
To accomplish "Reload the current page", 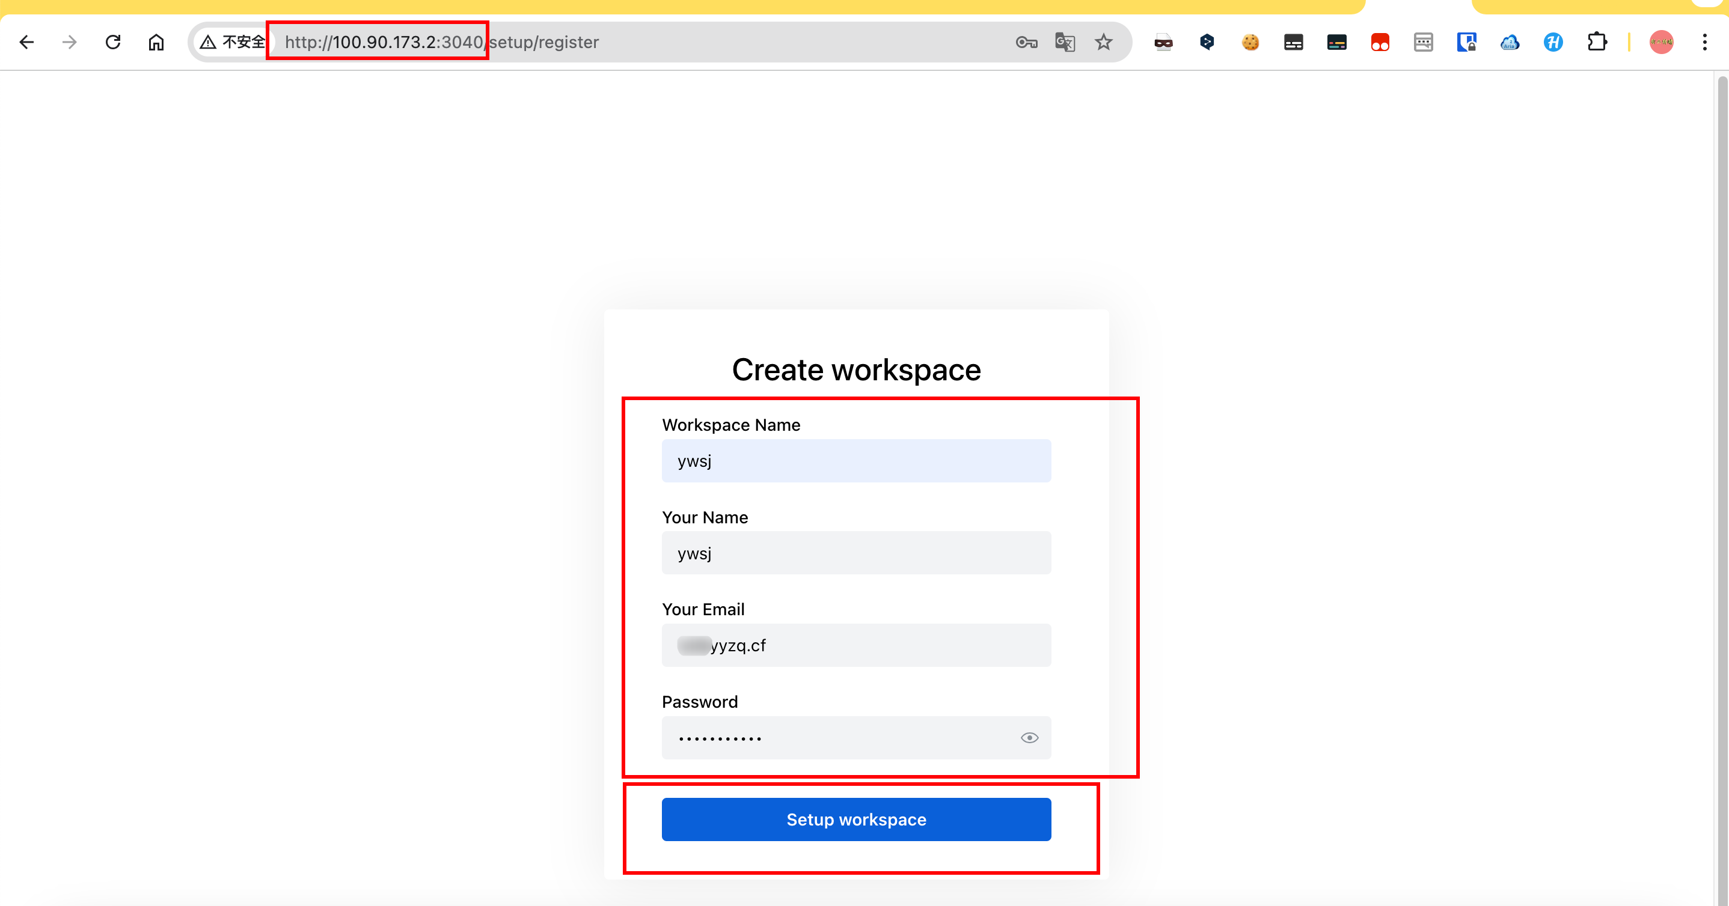I will tap(113, 42).
